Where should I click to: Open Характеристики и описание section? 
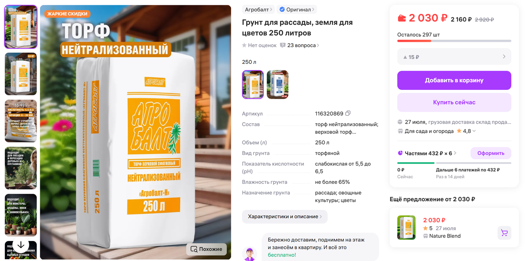pyautogui.click(x=285, y=216)
